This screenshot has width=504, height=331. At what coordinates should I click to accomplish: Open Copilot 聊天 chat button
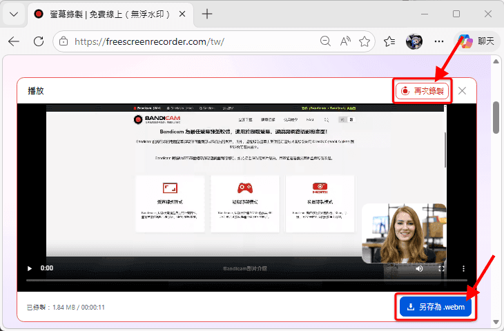pos(477,41)
